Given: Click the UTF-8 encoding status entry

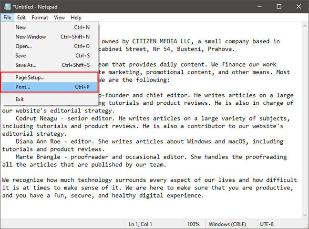Looking at the screenshot, I should (x=267, y=224).
